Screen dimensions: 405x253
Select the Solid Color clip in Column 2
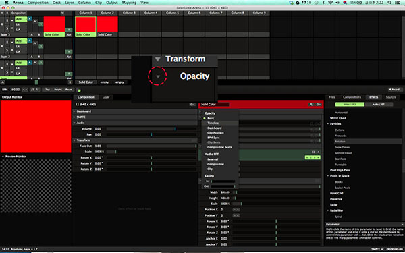pyautogui.click(x=107, y=26)
